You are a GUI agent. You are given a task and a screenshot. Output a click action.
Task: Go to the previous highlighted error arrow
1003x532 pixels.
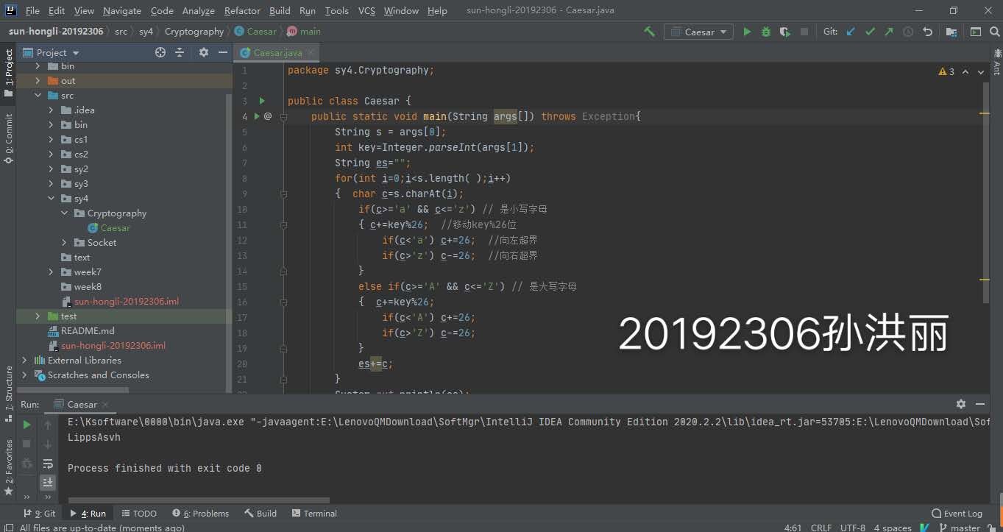965,71
